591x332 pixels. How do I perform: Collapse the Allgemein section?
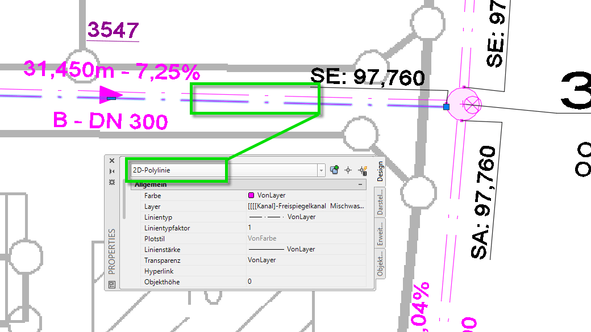[360, 185]
